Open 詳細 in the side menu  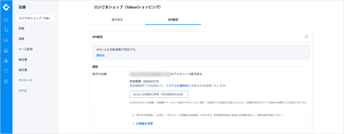pos(21,28)
